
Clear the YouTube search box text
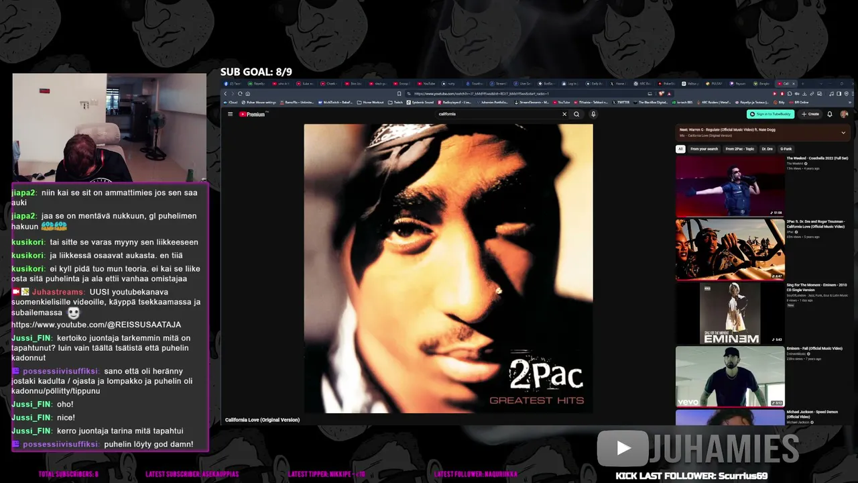pyautogui.click(x=564, y=114)
